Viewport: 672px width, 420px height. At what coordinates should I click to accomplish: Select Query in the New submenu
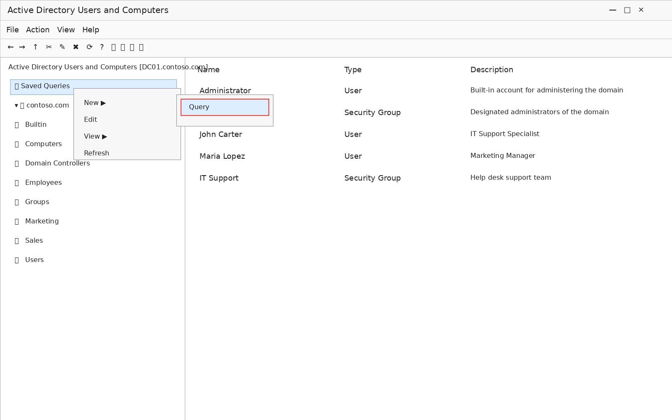coord(225,107)
